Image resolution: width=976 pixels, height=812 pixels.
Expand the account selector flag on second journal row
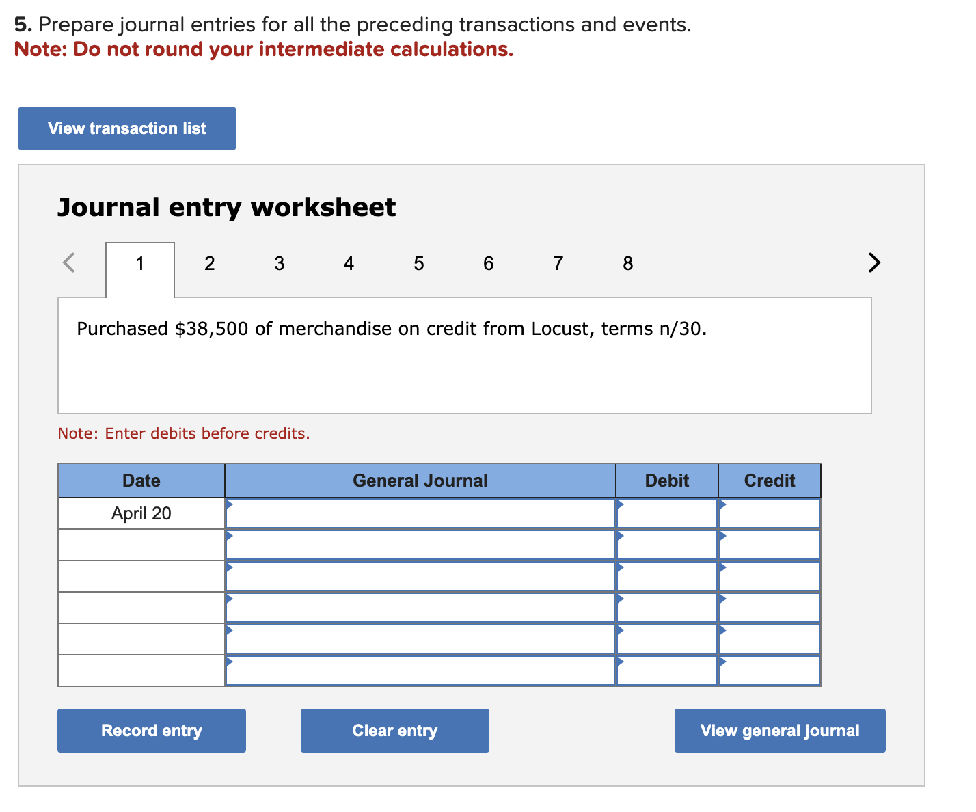tap(230, 536)
